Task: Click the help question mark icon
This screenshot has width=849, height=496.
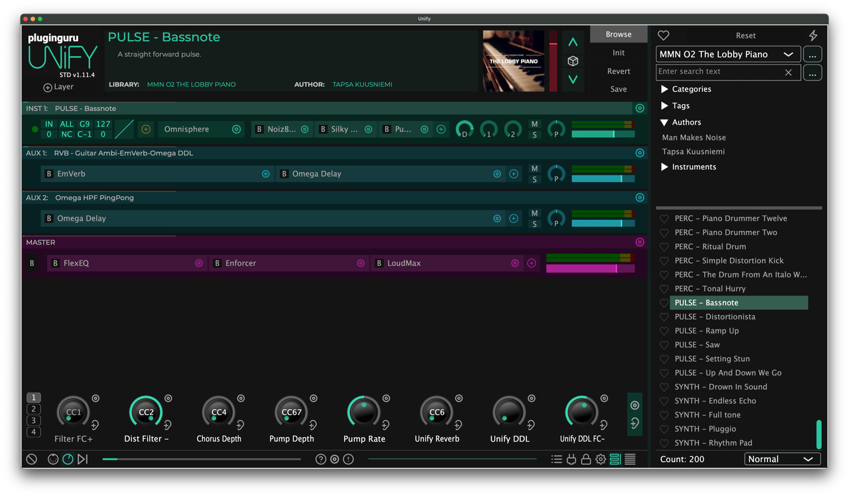Action: click(x=321, y=459)
